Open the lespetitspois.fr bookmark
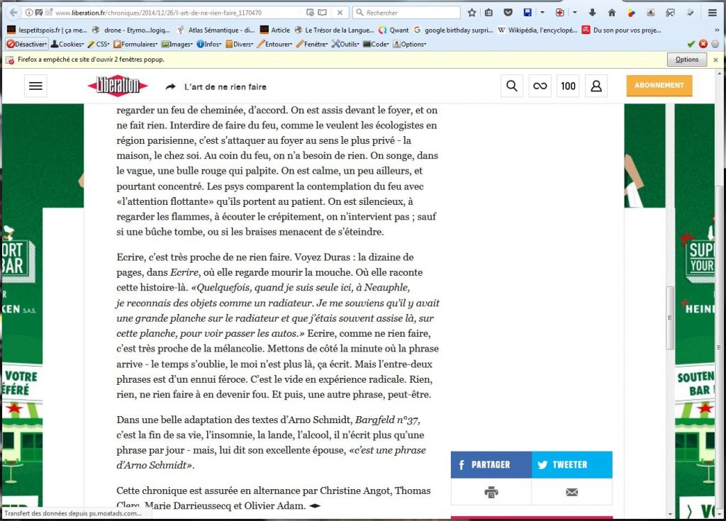Image resolution: width=726 pixels, height=521 pixels. point(47,30)
